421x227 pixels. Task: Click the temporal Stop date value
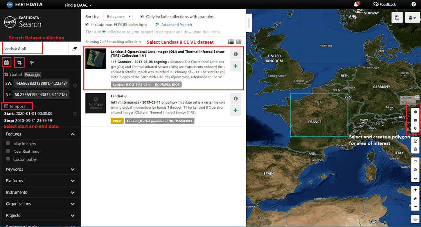(34, 121)
